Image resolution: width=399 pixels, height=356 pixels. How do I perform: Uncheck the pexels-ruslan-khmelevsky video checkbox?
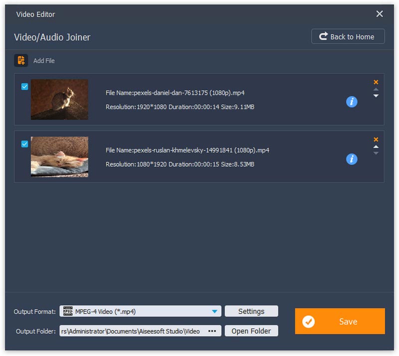(25, 144)
